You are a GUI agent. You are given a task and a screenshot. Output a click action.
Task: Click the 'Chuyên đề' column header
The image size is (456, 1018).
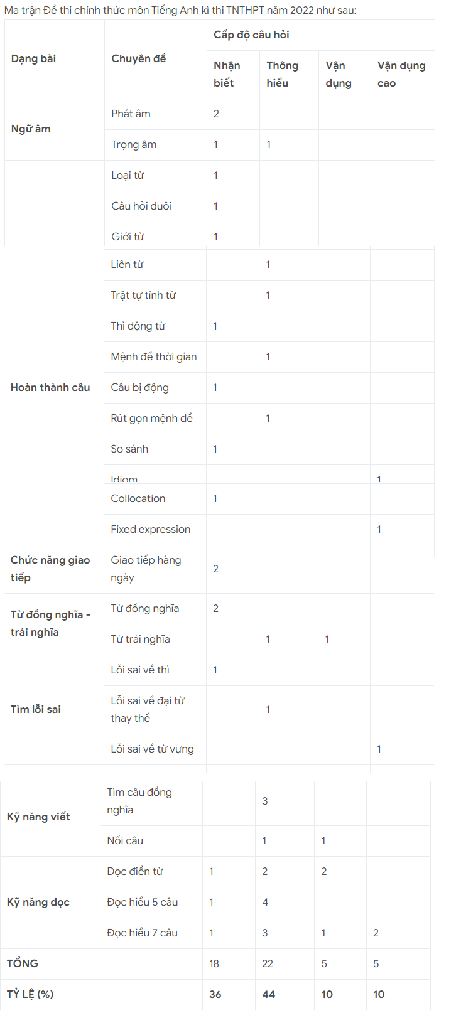(139, 59)
